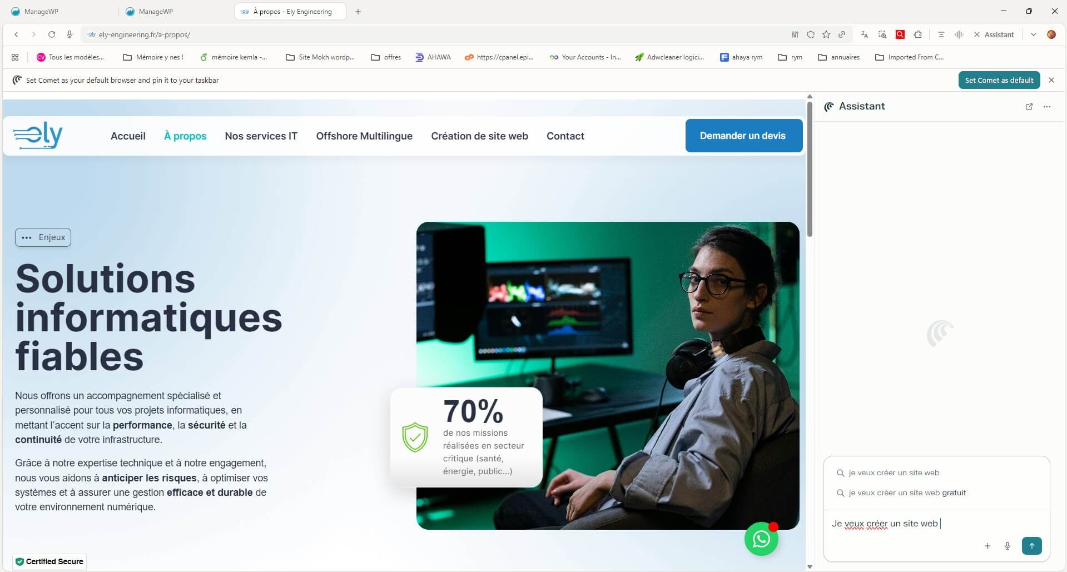1067x572 pixels.
Task: Open the copy link icon in toolbar
Action: pyautogui.click(x=841, y=34)
